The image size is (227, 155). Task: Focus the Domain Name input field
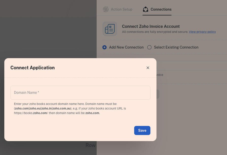pyautogui.click(x=80, y=93)
